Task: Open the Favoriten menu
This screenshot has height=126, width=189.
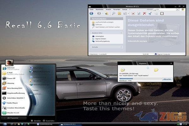Action: point(117,9)
